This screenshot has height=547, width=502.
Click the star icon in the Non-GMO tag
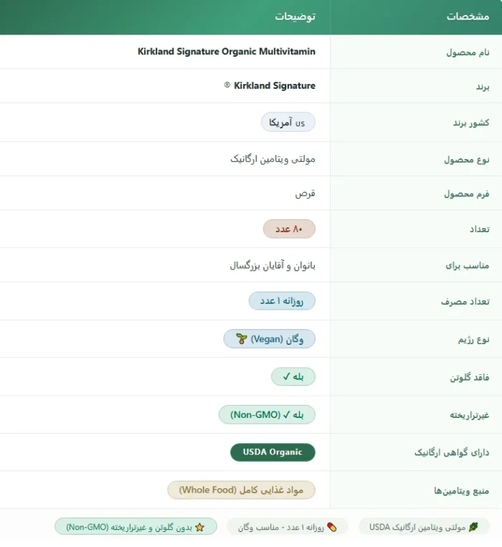coord(199,527)
